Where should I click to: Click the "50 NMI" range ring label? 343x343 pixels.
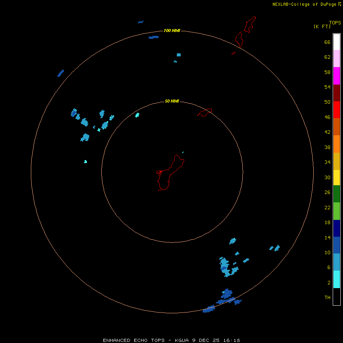click(x=172, y=101)
